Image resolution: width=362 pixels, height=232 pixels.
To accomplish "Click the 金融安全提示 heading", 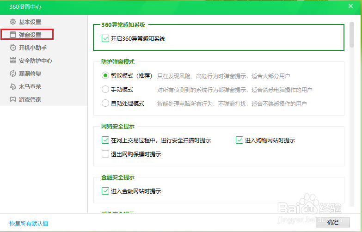I will pos(118,177).
